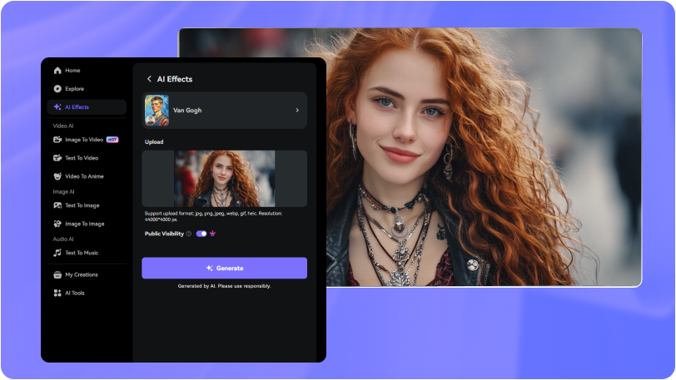Click the Image To Video icon
The height and width of the screenshot is (380, 676).
point(57,140)
